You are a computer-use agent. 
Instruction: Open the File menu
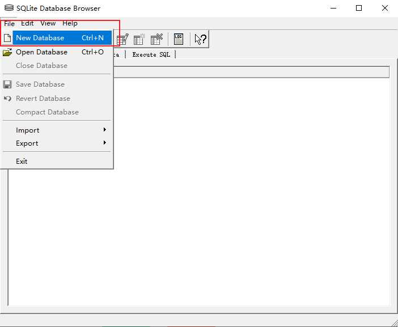coord(9,23)
